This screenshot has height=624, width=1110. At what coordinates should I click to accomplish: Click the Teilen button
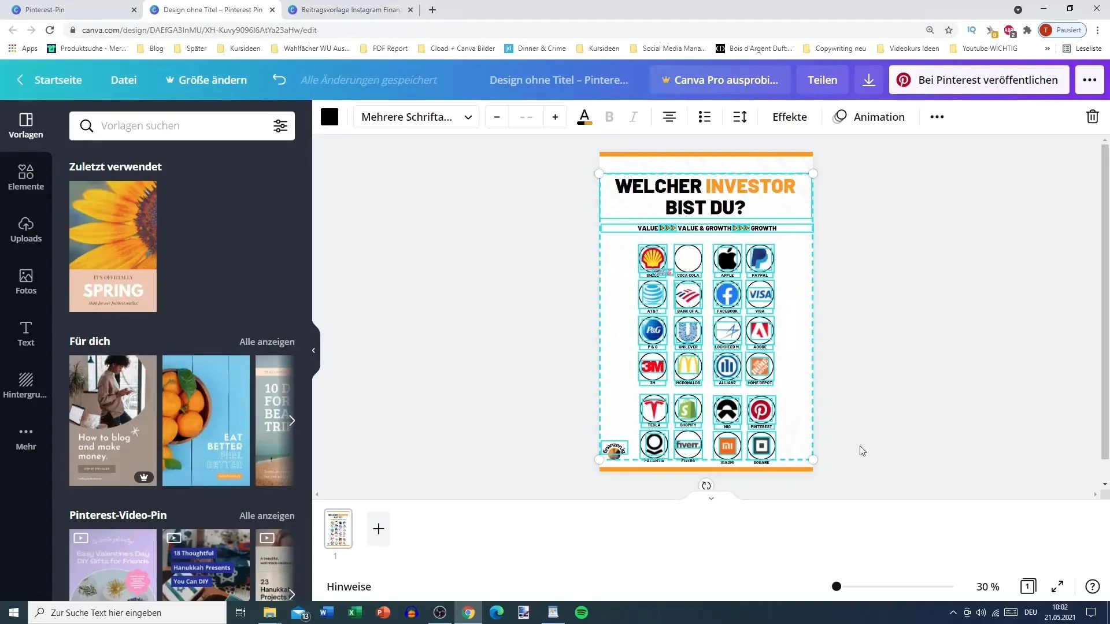[822, 80]
